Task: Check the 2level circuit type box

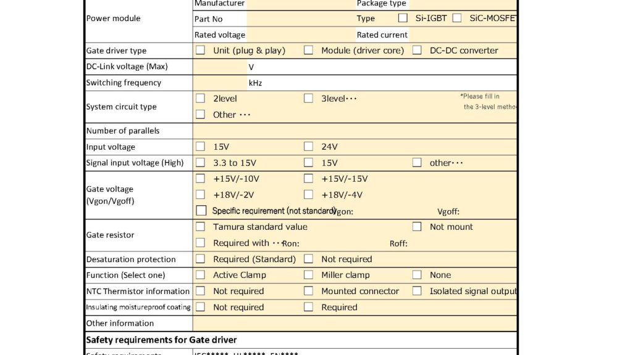Action: pos(200,99)
